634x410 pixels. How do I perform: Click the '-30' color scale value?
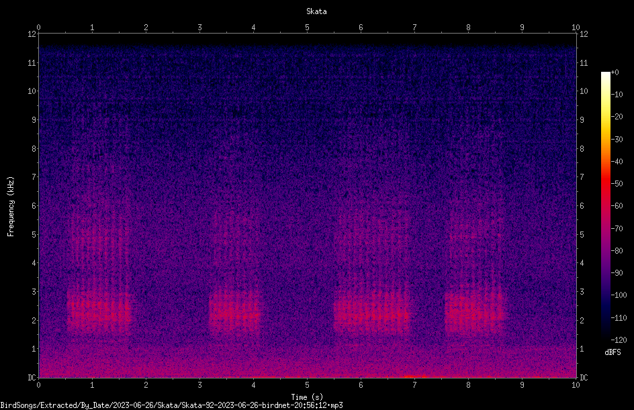tap(617, 140)
